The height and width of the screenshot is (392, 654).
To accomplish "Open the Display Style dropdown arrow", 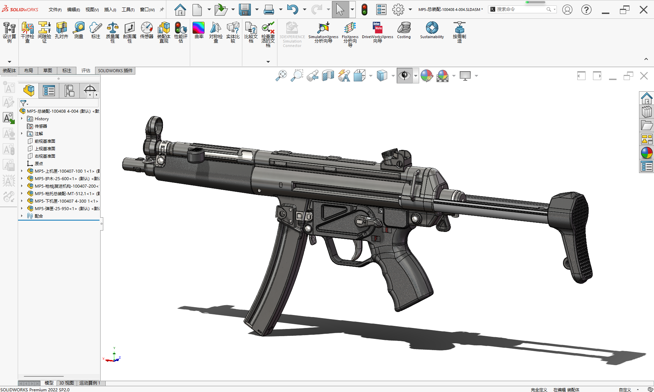I will (393, 76).
